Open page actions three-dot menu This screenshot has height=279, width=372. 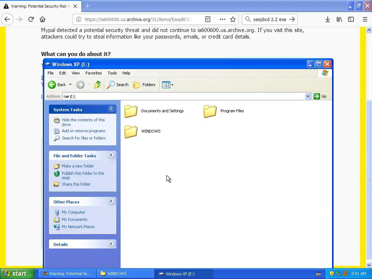point(223,20)
